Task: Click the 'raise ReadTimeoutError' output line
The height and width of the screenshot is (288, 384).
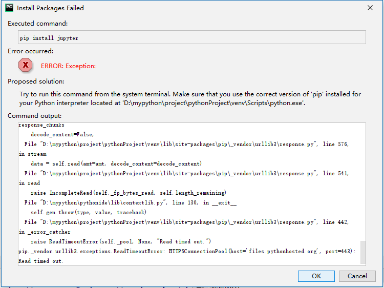Action: tap(121, 241)
